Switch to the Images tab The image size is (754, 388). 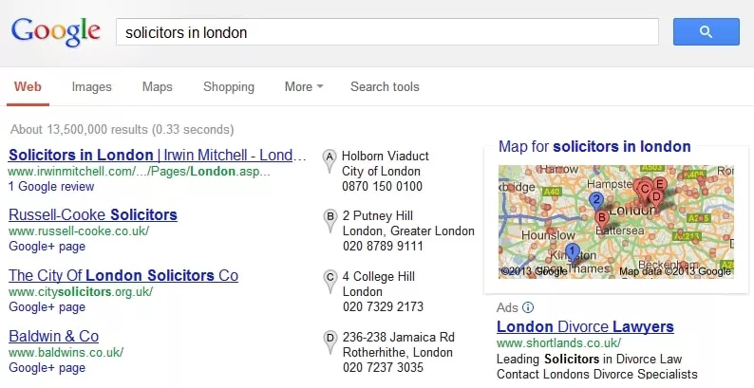pos(91,87)
